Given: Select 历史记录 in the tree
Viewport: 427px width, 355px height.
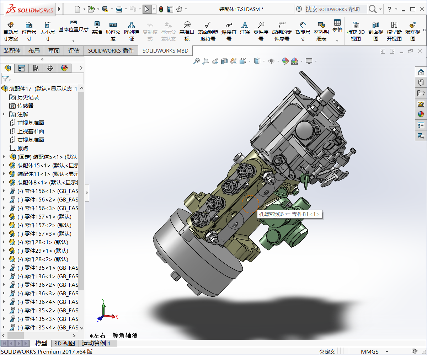Looking at the screenshot, I should click(x=28, y=97).
